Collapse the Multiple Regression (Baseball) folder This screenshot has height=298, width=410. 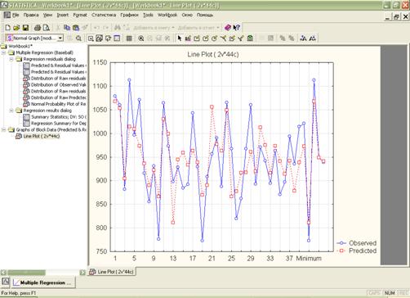(4, 52)
